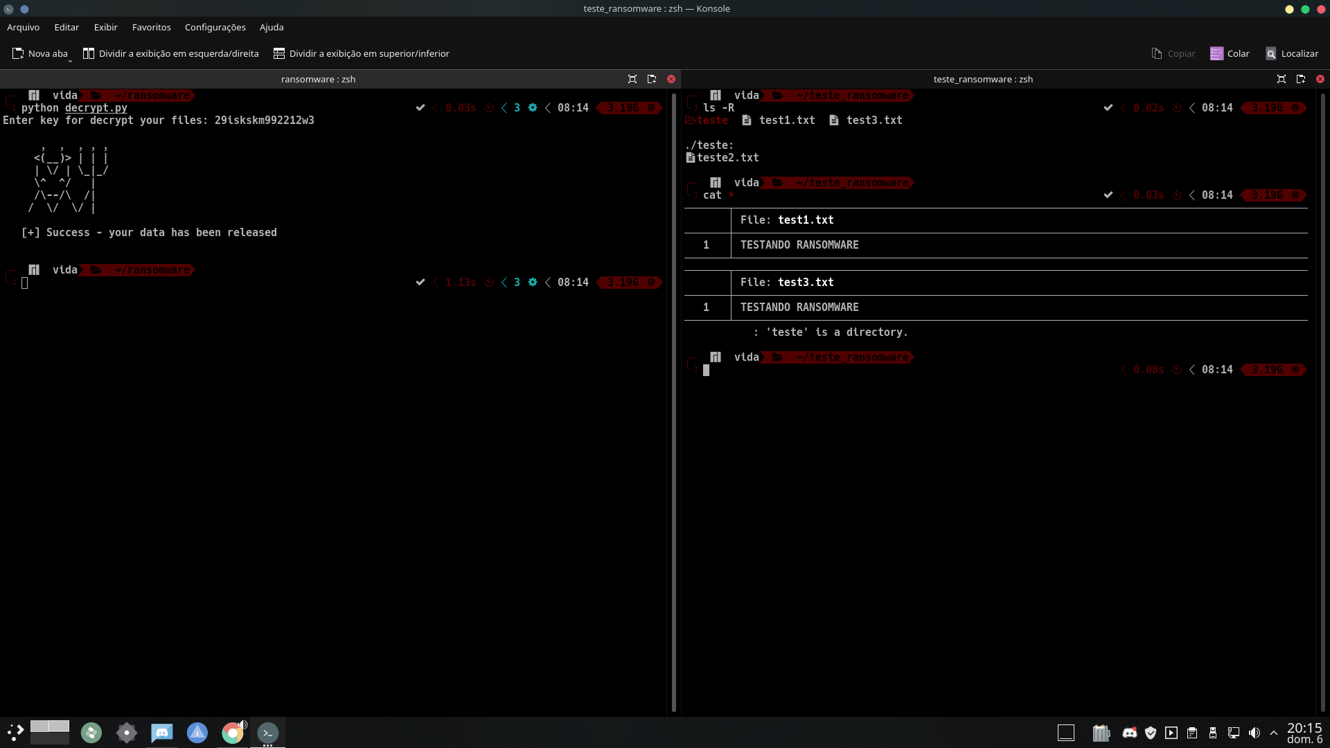This screenshot has width=1330, height=748.
Task: Launch Chromium browser from the taskbar
Action: click(x=232, y=732)
